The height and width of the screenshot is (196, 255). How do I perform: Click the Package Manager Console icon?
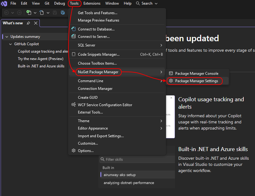(171, 74)
